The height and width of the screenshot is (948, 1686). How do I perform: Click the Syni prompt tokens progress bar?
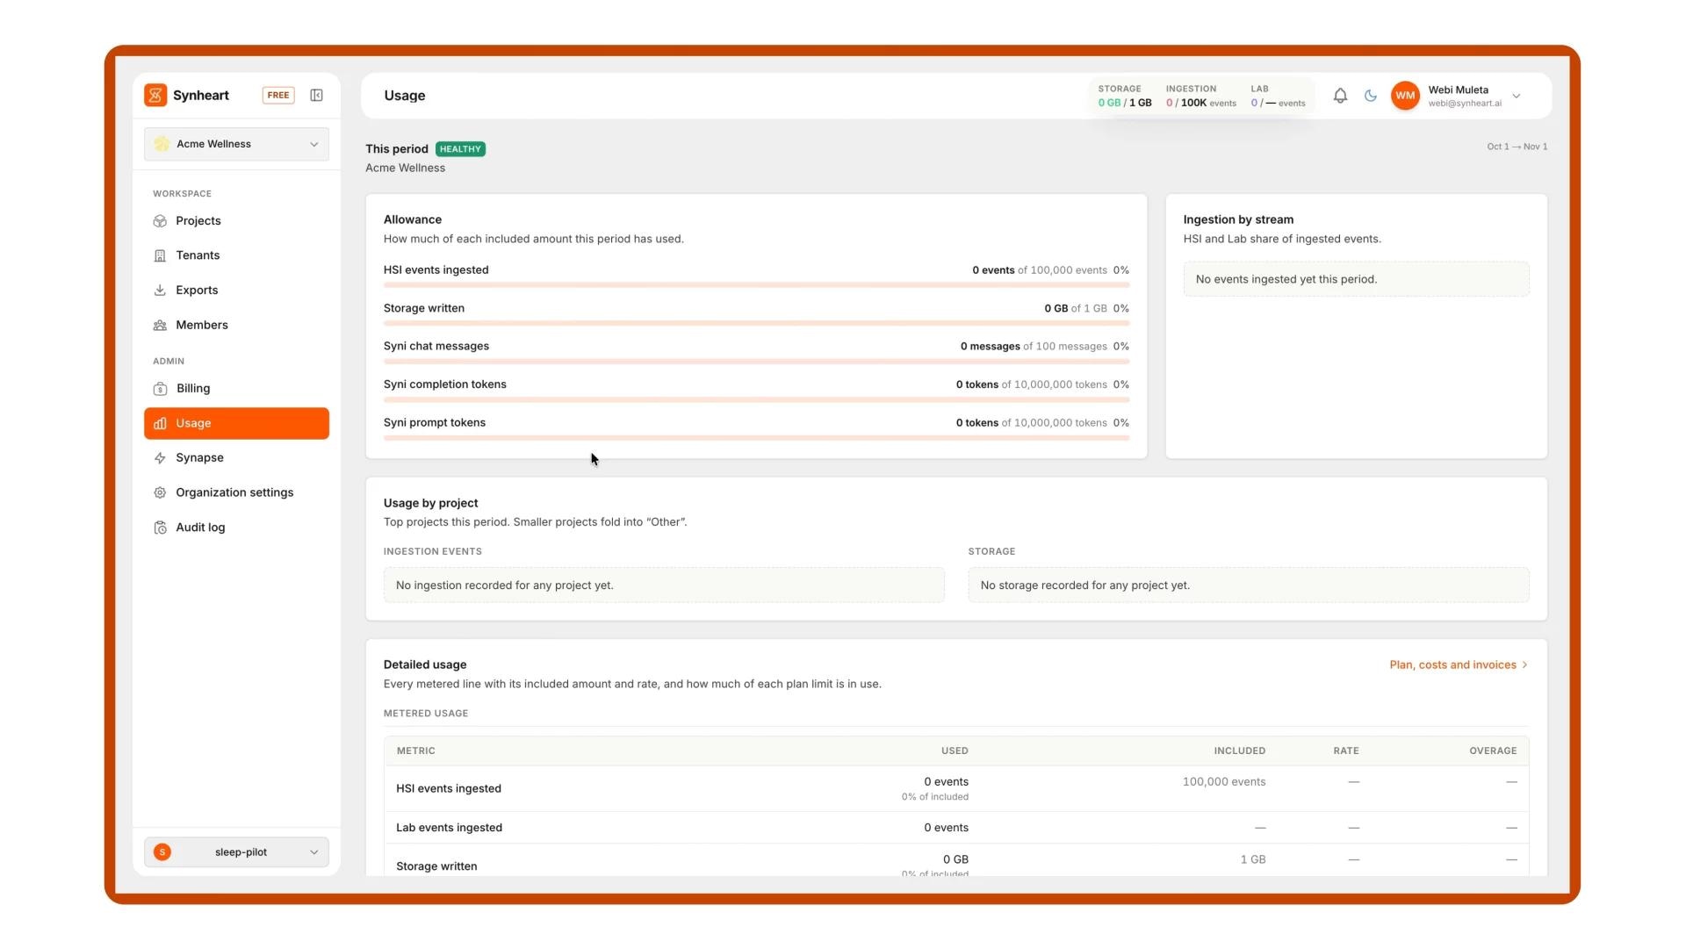(x=756, y=438)
